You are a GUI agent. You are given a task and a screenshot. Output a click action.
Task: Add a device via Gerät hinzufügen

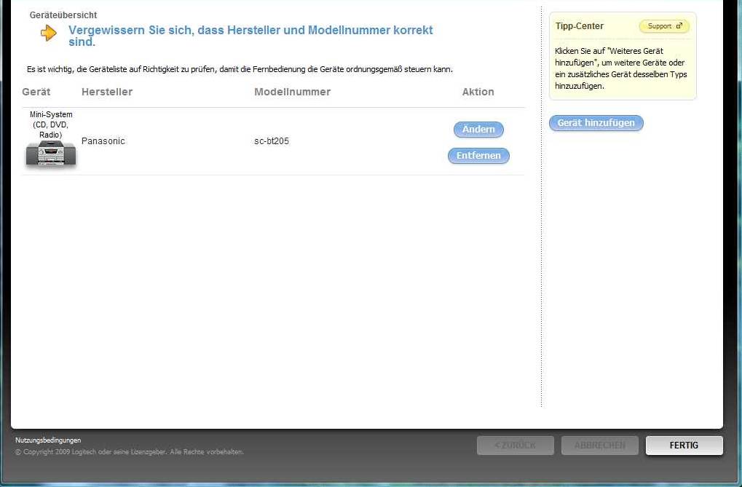[x=596, y=123]
